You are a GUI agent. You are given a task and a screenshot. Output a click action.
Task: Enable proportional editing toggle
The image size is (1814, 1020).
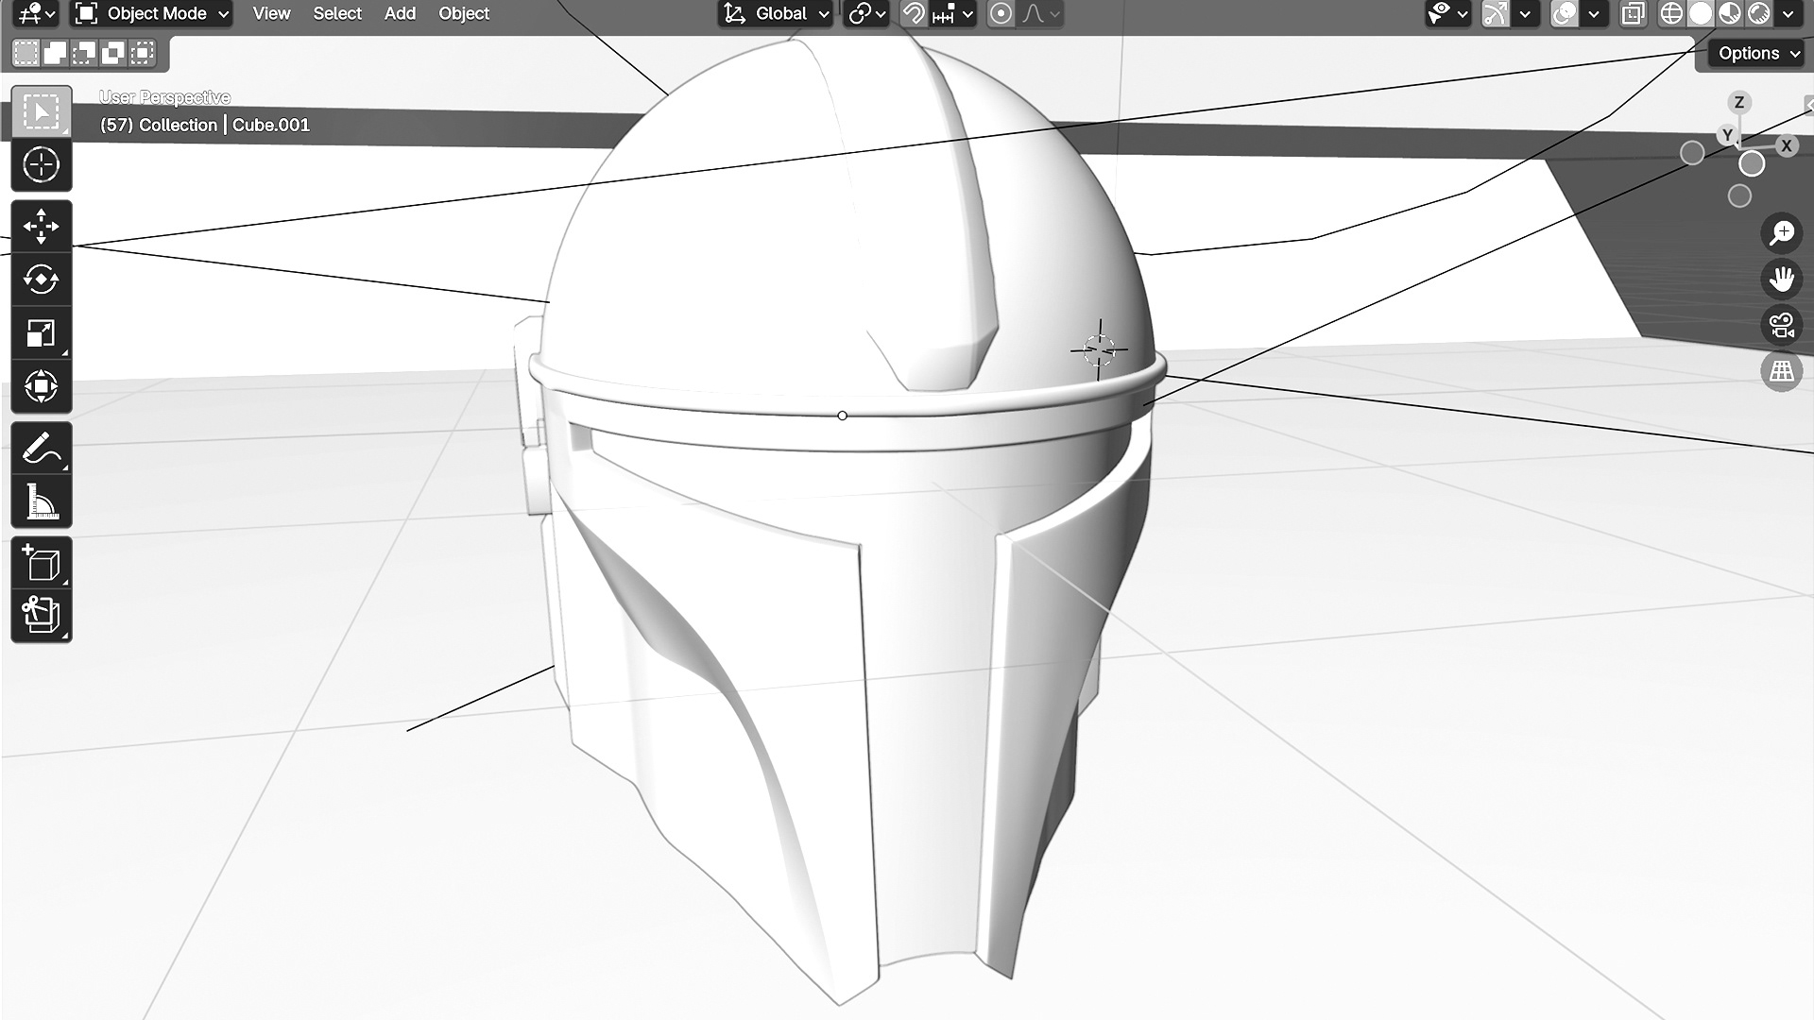tap(1001, 14)
